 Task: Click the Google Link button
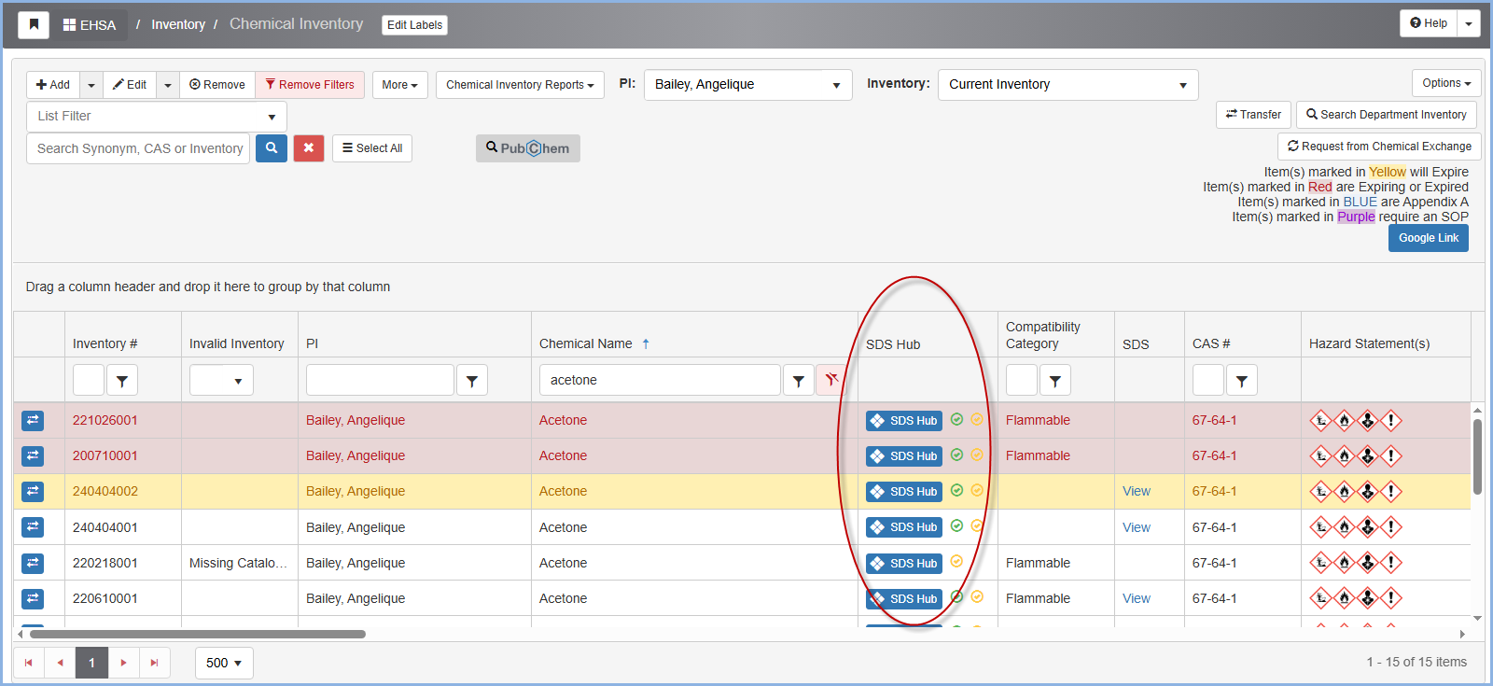coord(1428,238)
